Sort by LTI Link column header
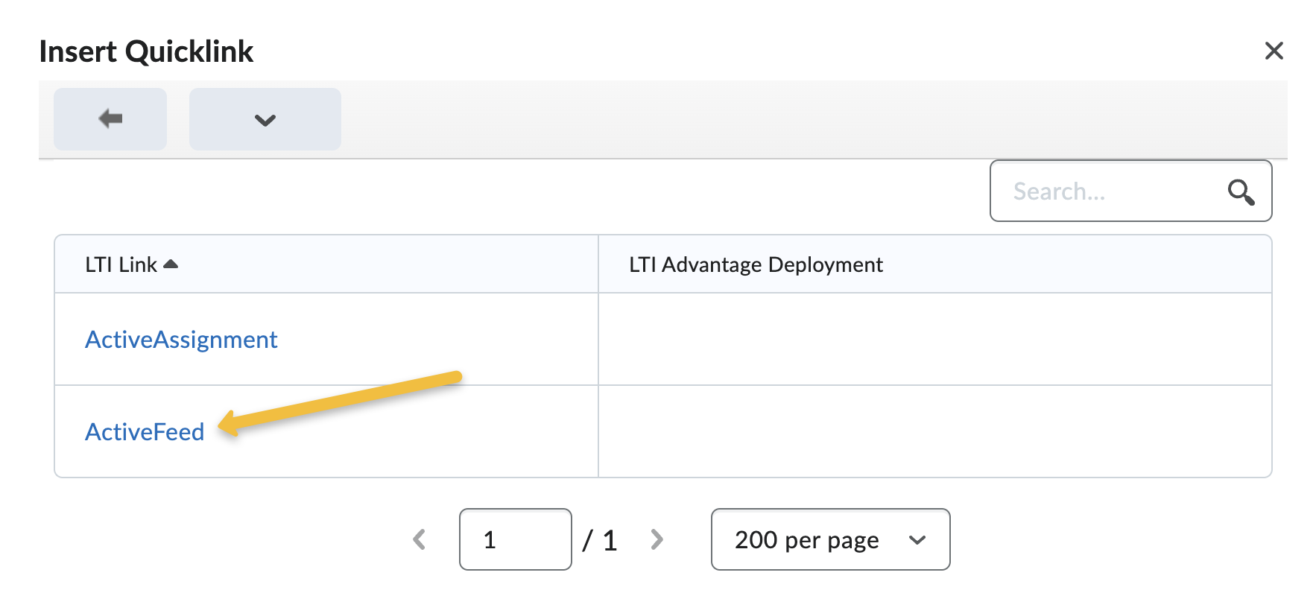 click(121, 264)
